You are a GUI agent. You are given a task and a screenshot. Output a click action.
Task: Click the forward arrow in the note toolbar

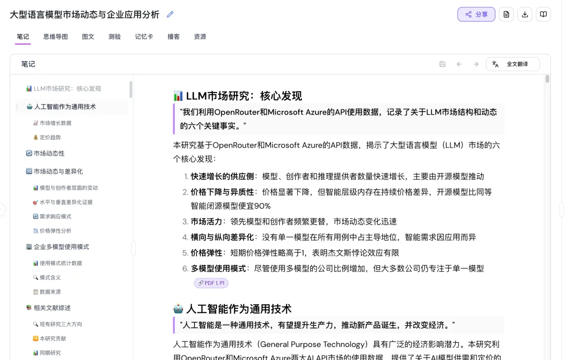[476, 64]
